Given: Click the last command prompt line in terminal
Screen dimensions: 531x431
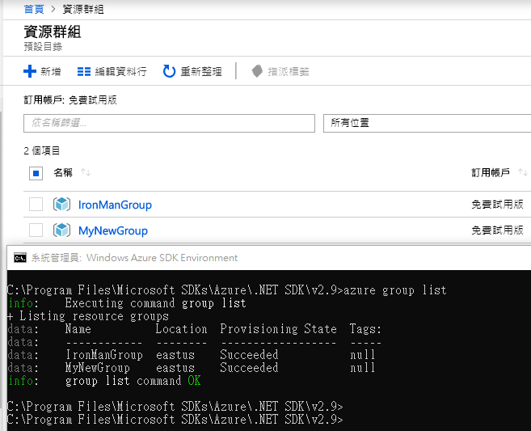Looking at the screenshot, I should point(175,420).
